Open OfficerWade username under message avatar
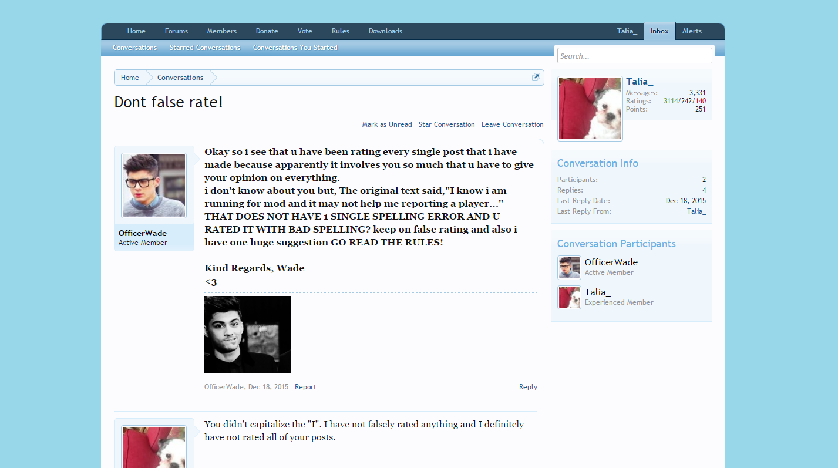Screen dimensions: 838x468 [143, 233]
